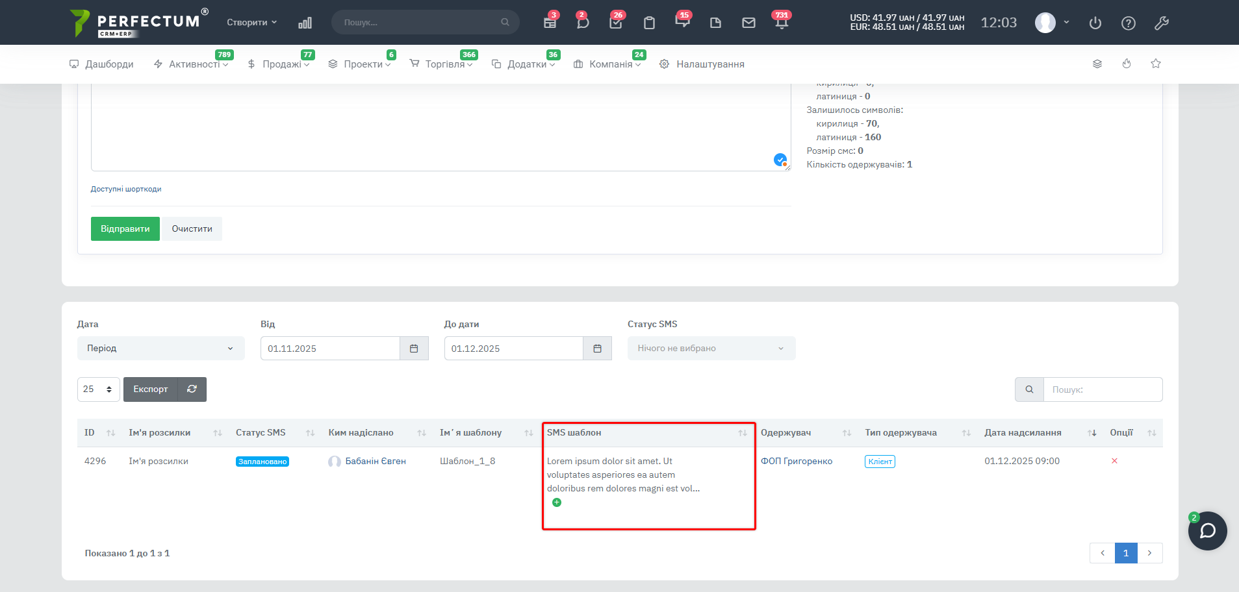This screenshot has height=592, width=1239.
Task: Click the power logout icon
Action: pyautogui.click(x=1095, y=23)
